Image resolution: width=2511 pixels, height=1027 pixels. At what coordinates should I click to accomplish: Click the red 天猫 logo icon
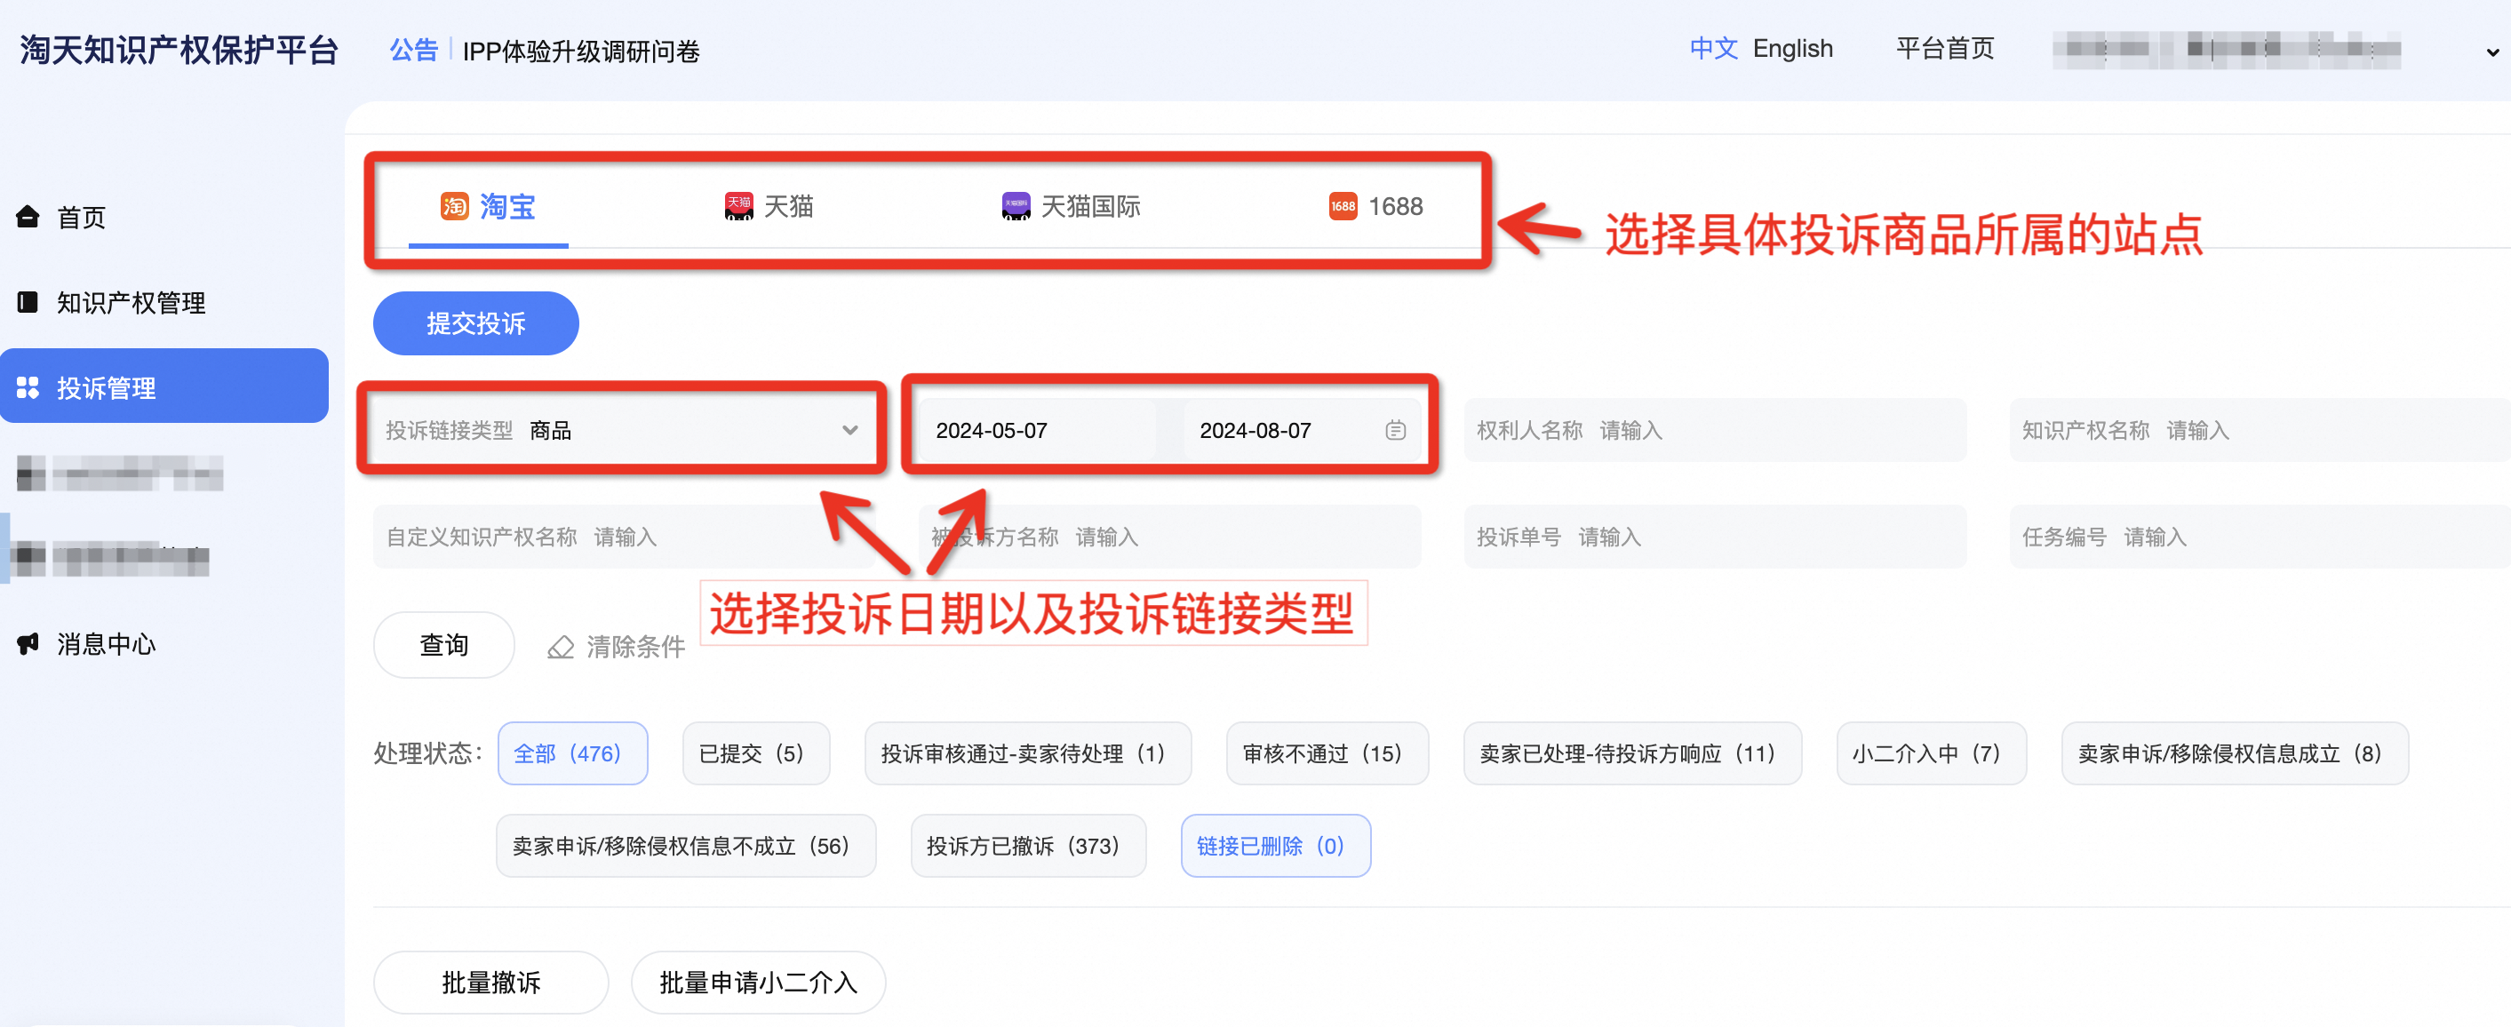(739, 205)
